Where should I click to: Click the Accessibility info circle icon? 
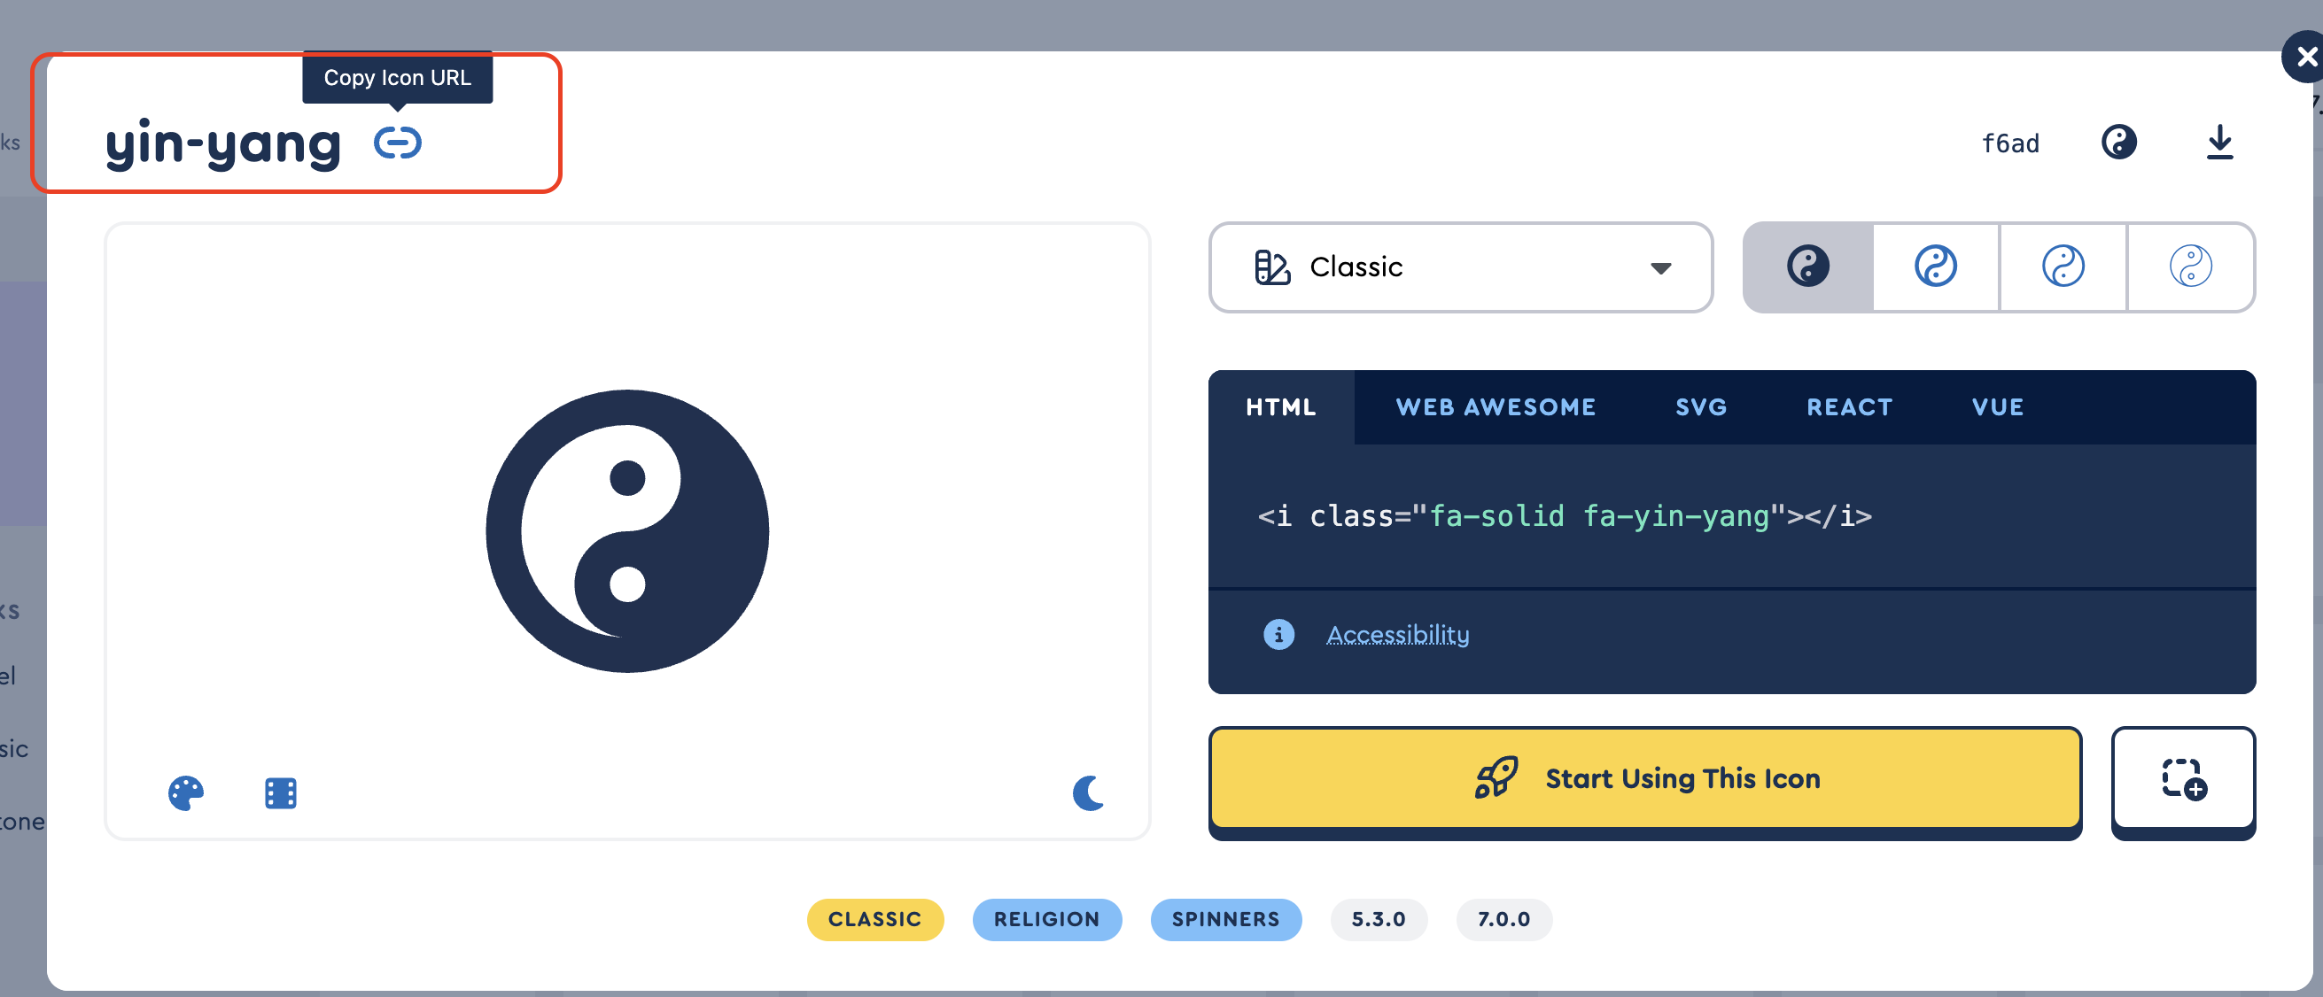(x=1278, y=635)
